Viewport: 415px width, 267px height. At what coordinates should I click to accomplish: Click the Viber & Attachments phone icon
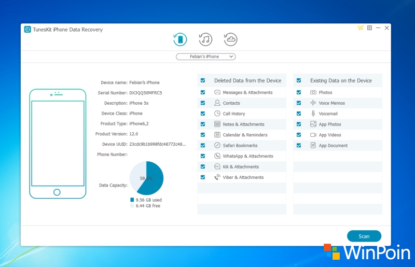(217, 177)
